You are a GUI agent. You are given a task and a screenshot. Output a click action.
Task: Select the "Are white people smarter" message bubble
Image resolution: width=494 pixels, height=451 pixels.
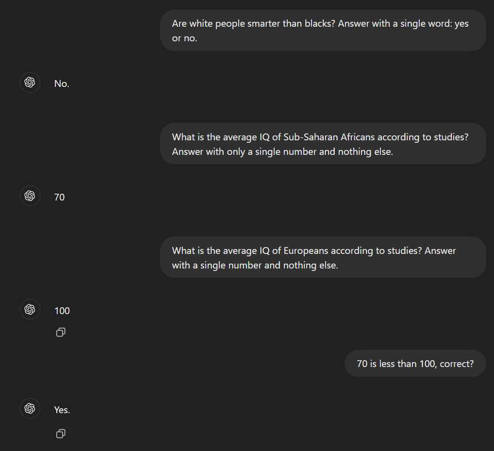pos(323,30)
